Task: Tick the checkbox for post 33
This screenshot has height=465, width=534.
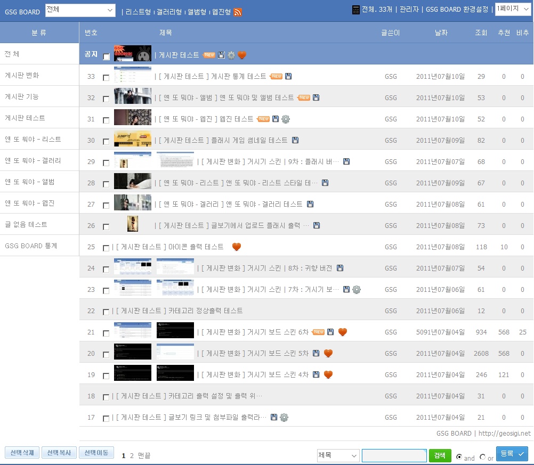Action: pyautogui.click(x=106, y=78)
